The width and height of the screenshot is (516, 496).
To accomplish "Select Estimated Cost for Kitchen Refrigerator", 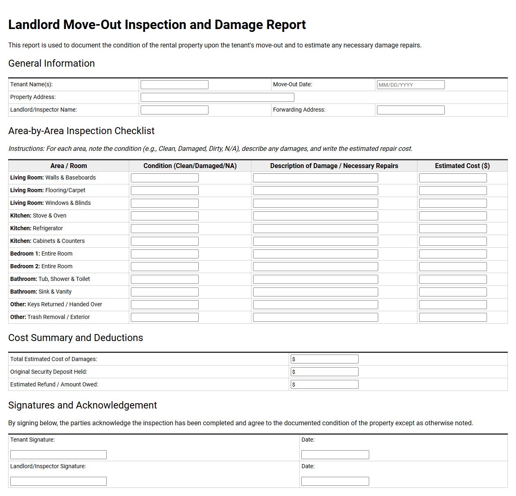I will click(453, 229).
